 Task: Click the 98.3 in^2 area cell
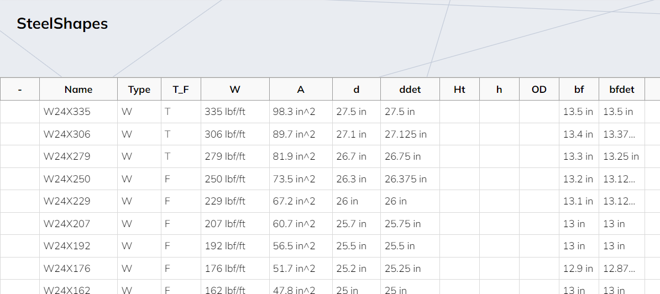tap(301, 112)
